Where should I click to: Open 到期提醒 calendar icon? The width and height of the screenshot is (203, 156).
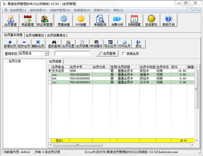pyautogui.click(x=134, y=20)
